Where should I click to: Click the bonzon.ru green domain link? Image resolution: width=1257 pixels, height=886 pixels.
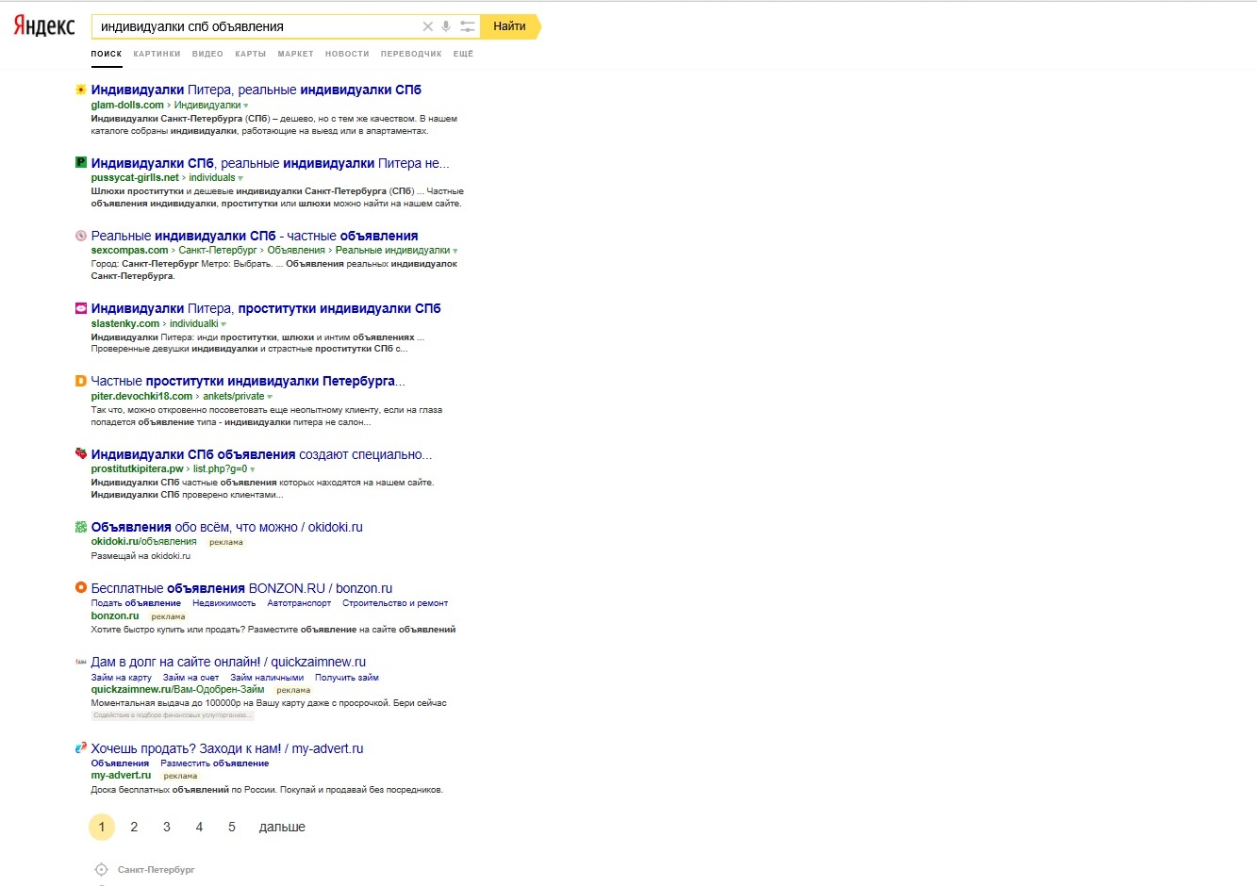[x=115, y=615]
